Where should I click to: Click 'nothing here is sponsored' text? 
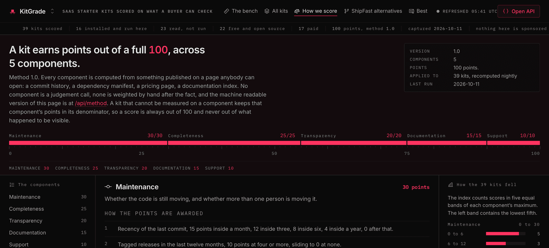pyautogui.click(x=511, y=29)
